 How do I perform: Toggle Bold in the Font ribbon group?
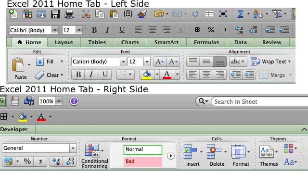(x=78, y=75)
